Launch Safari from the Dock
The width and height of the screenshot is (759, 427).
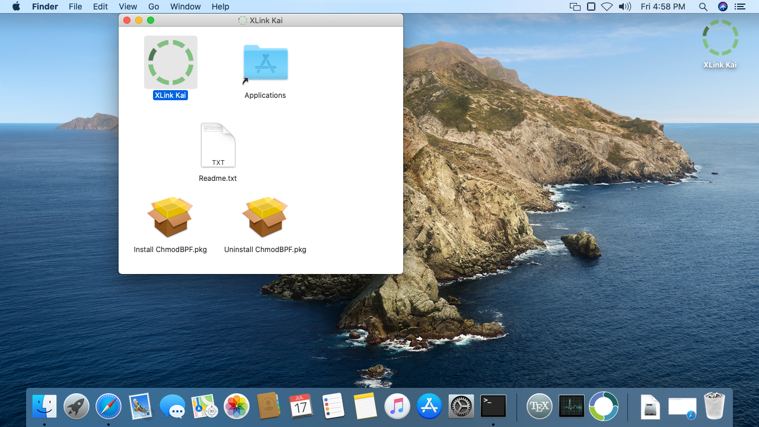click(109, 407)
